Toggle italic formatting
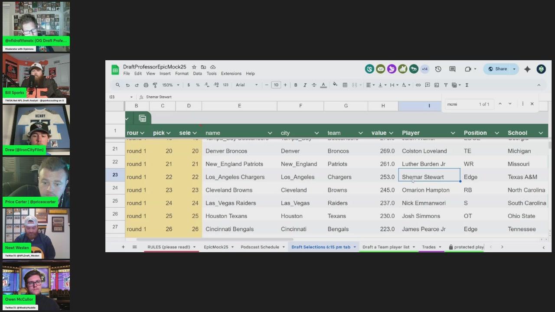This screenshot has height=312, width=555. pos(305,85)
